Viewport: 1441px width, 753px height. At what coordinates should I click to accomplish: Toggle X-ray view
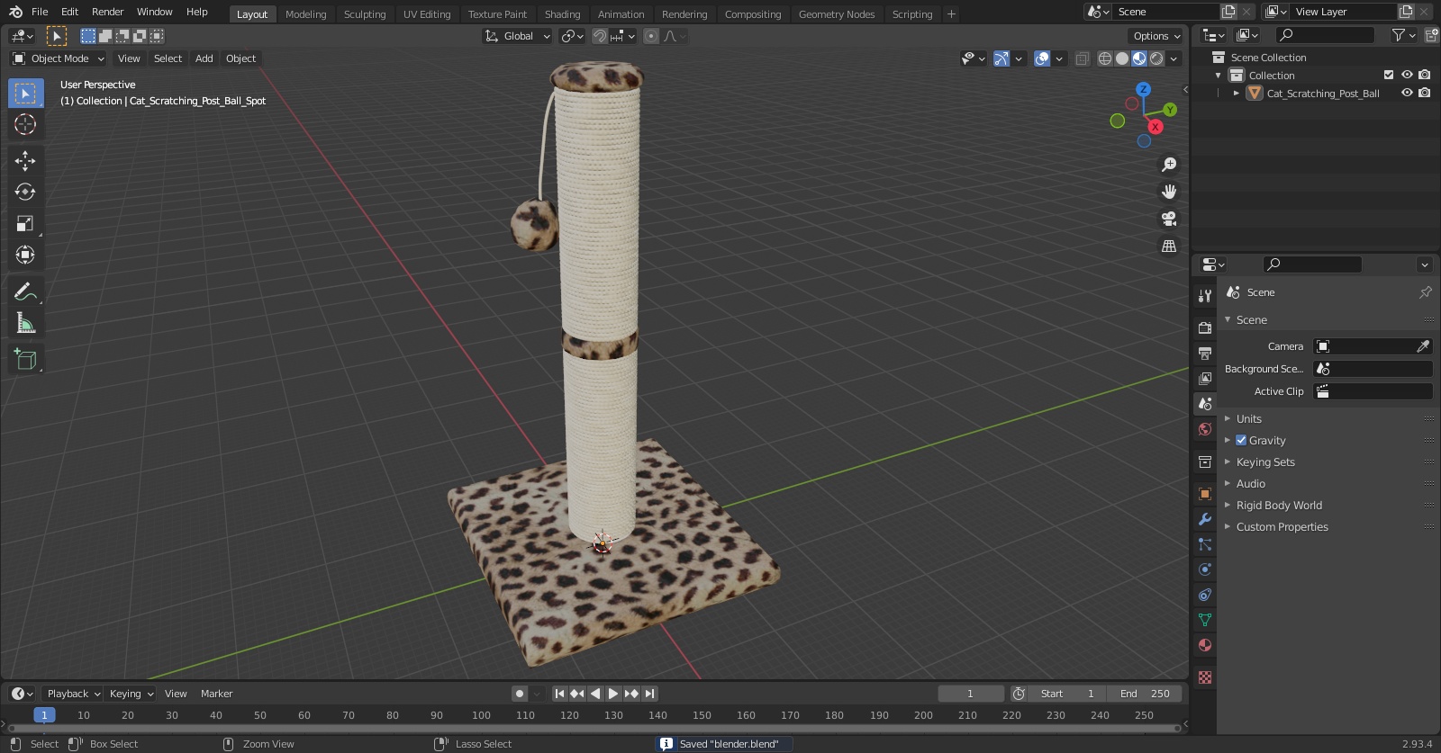coord(1083,58)
